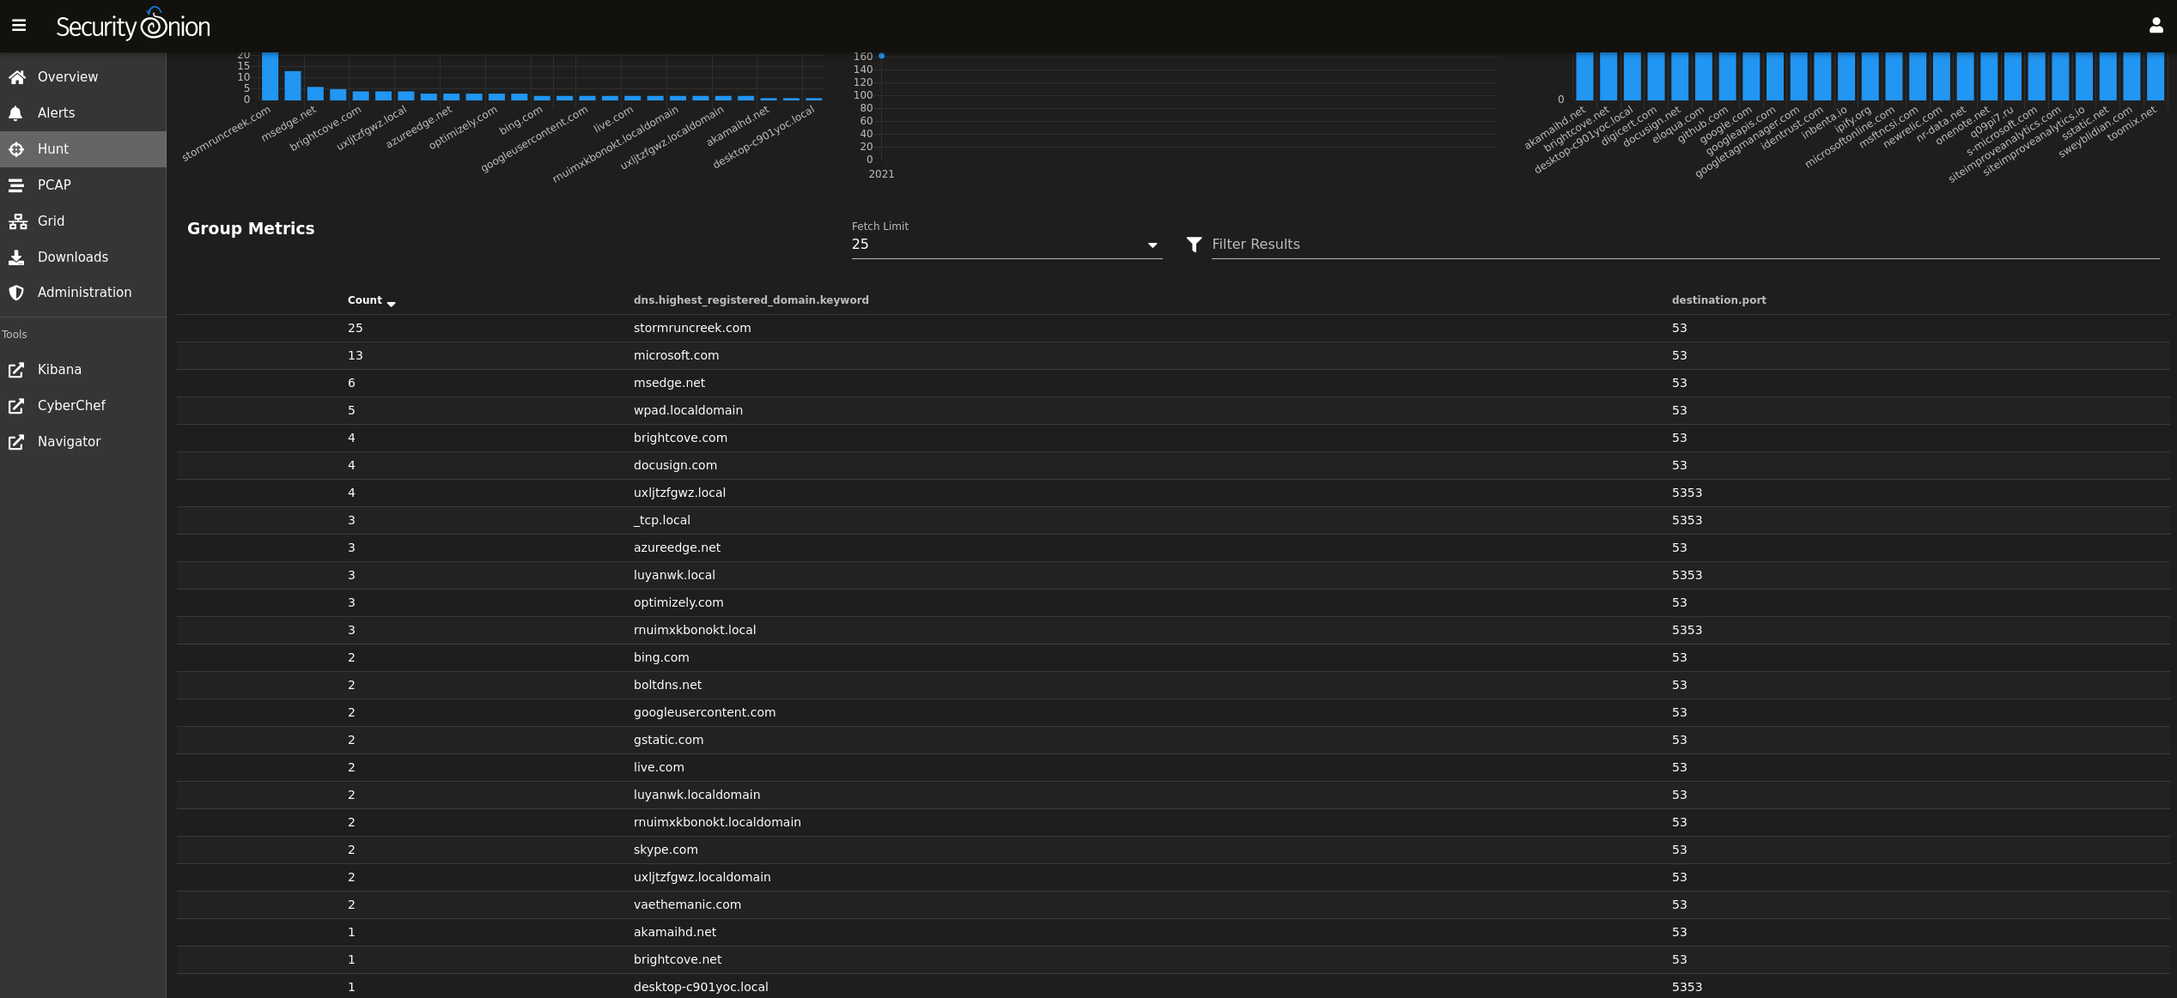The height and width of the screenshot is (998, 2177).
Task: Sort by destination.port column
Action: [x=1718, y=300]
